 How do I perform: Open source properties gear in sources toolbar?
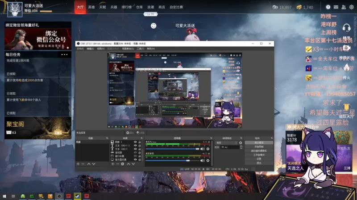(x=122, y=164)
